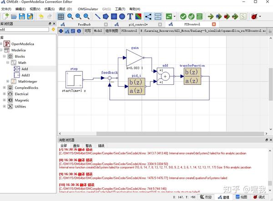Close the FeedBack tab
The image size is (273, 201).
(106, 25)
